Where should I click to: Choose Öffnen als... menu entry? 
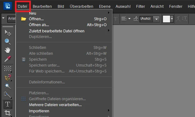(x=64, y=25)
